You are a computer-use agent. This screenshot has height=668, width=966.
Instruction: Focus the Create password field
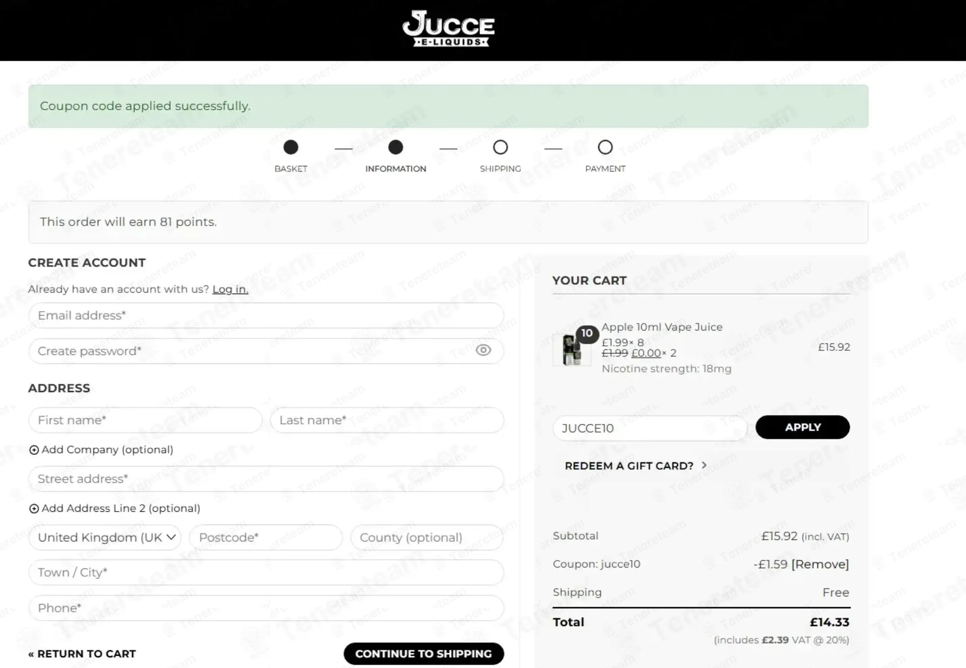pos(266,351)
